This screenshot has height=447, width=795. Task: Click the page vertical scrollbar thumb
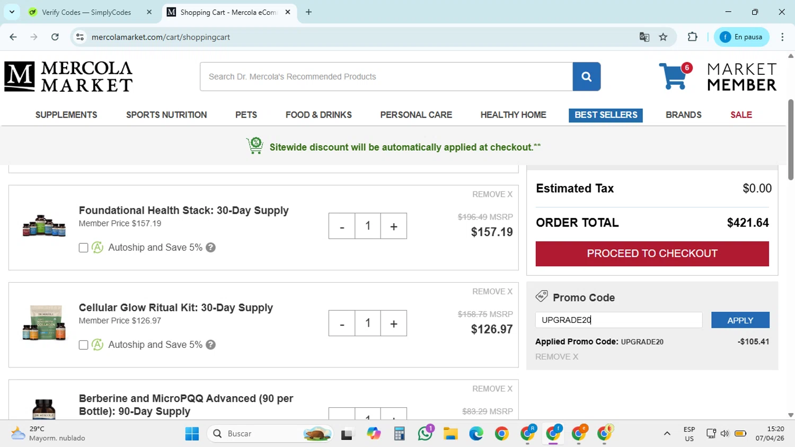[791, 139]
